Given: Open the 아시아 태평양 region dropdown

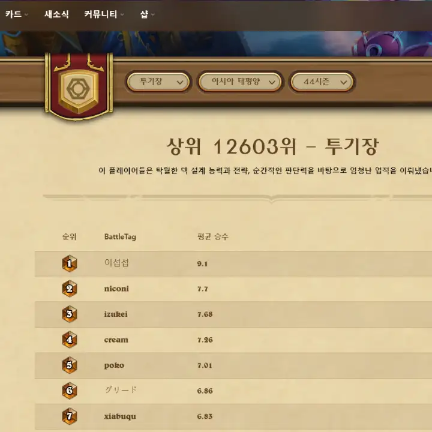Looking at the screenshot, I should point(239,82).
